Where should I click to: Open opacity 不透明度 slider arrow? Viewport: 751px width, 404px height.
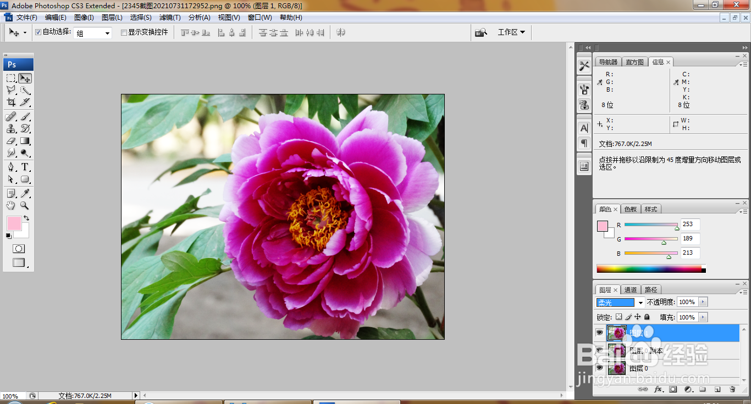coord(703,302)
